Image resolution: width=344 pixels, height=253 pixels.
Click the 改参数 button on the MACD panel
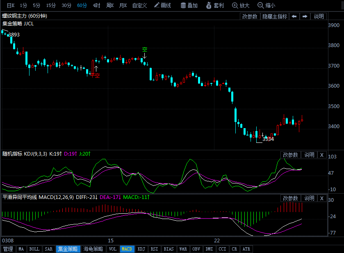[x=290, y=198]
